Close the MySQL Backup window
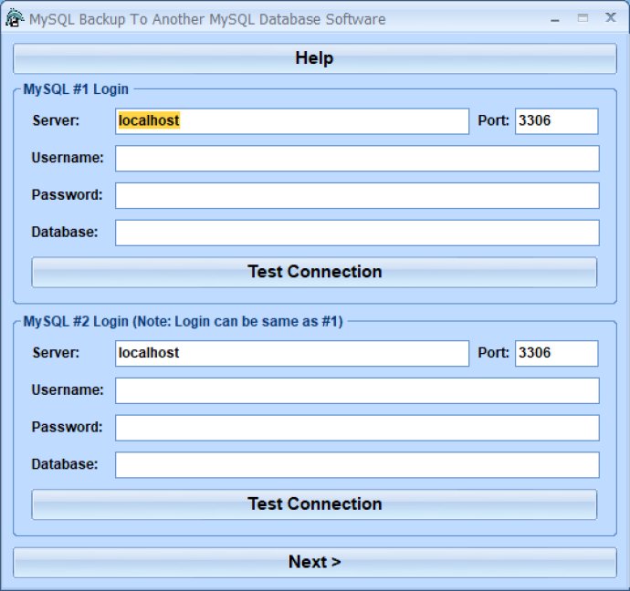 tap(611, 17)
